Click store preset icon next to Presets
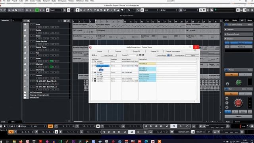Viewport: 254px width, 143px height. (x=140, y=55)
